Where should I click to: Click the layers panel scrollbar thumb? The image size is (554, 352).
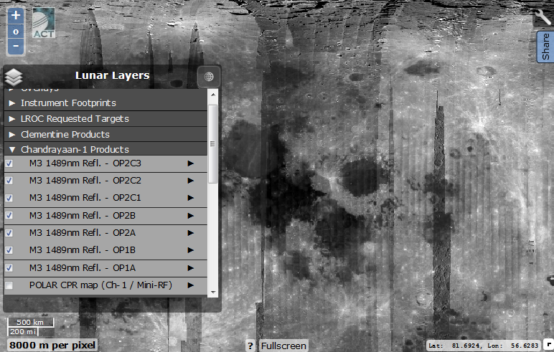212,144
